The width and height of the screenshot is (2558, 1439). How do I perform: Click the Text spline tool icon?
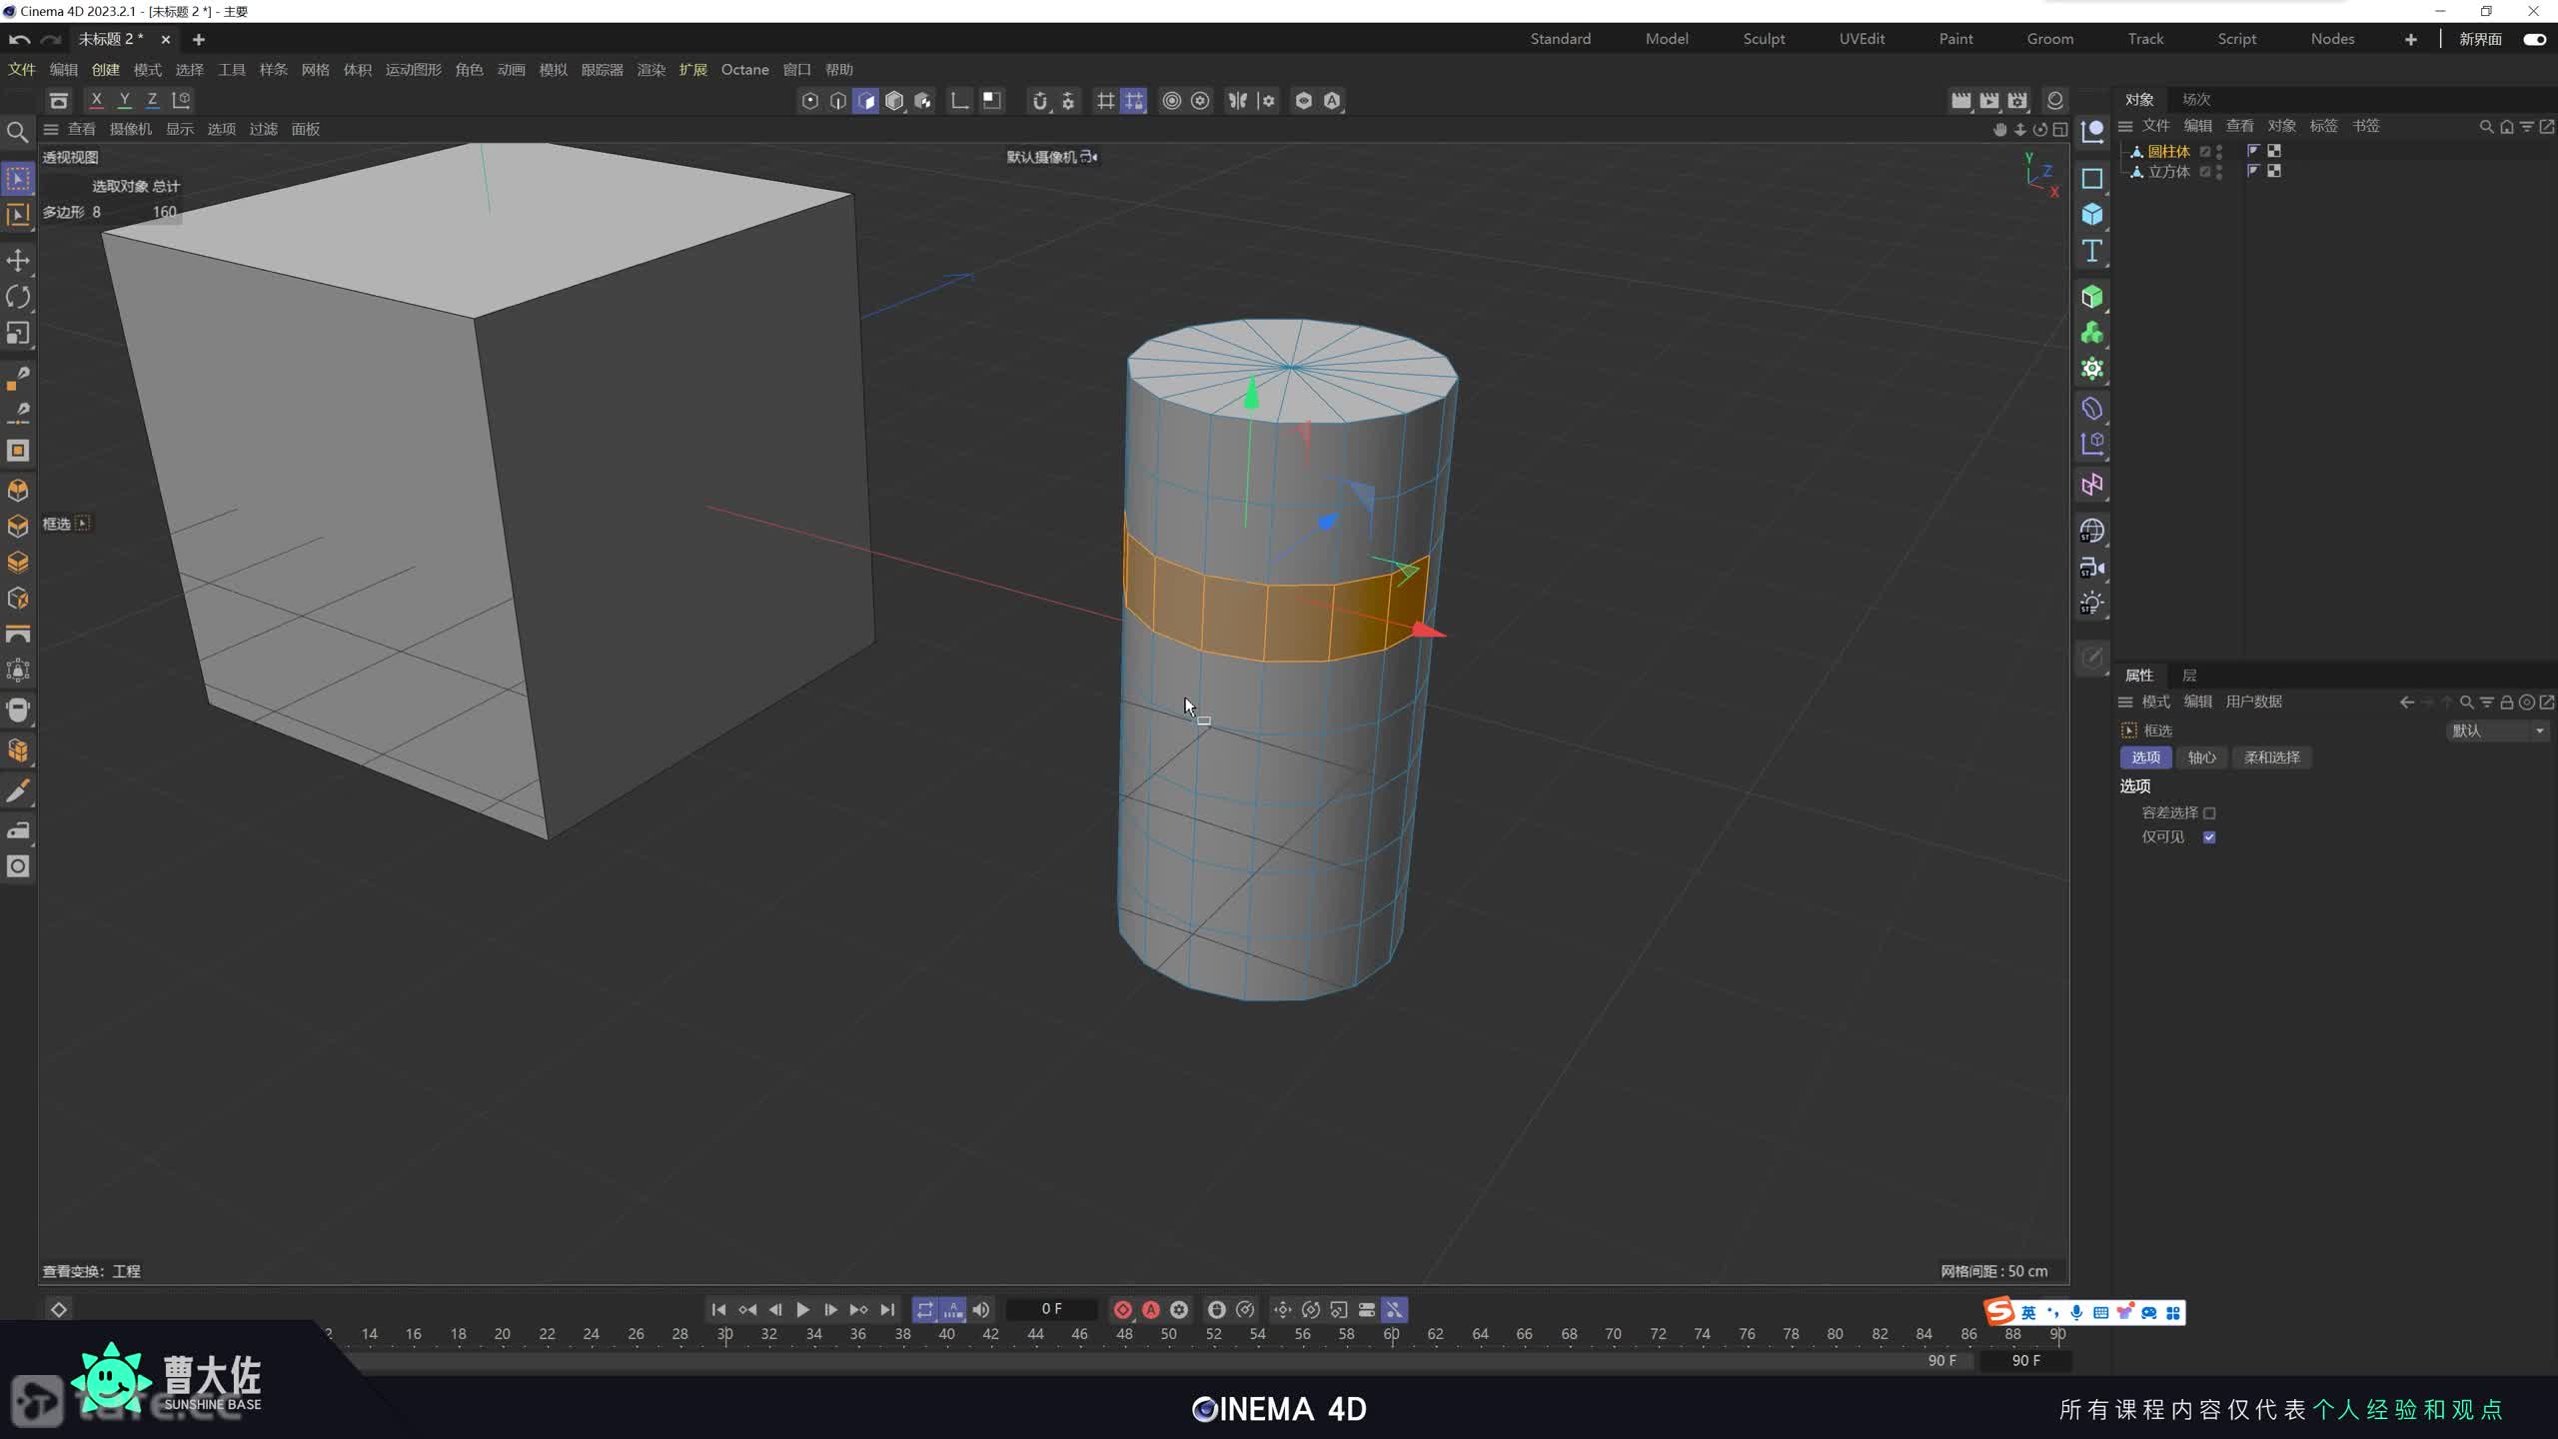[2091, 251]
